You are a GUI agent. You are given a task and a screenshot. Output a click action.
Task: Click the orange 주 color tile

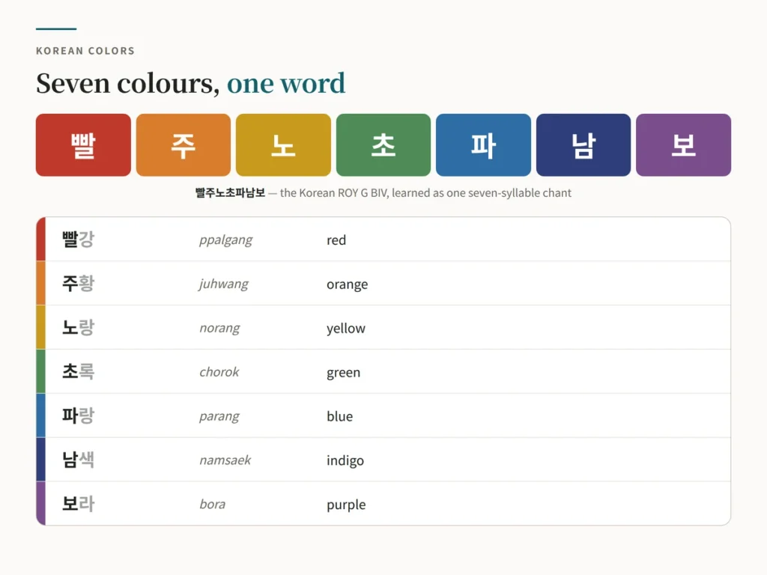184,144
